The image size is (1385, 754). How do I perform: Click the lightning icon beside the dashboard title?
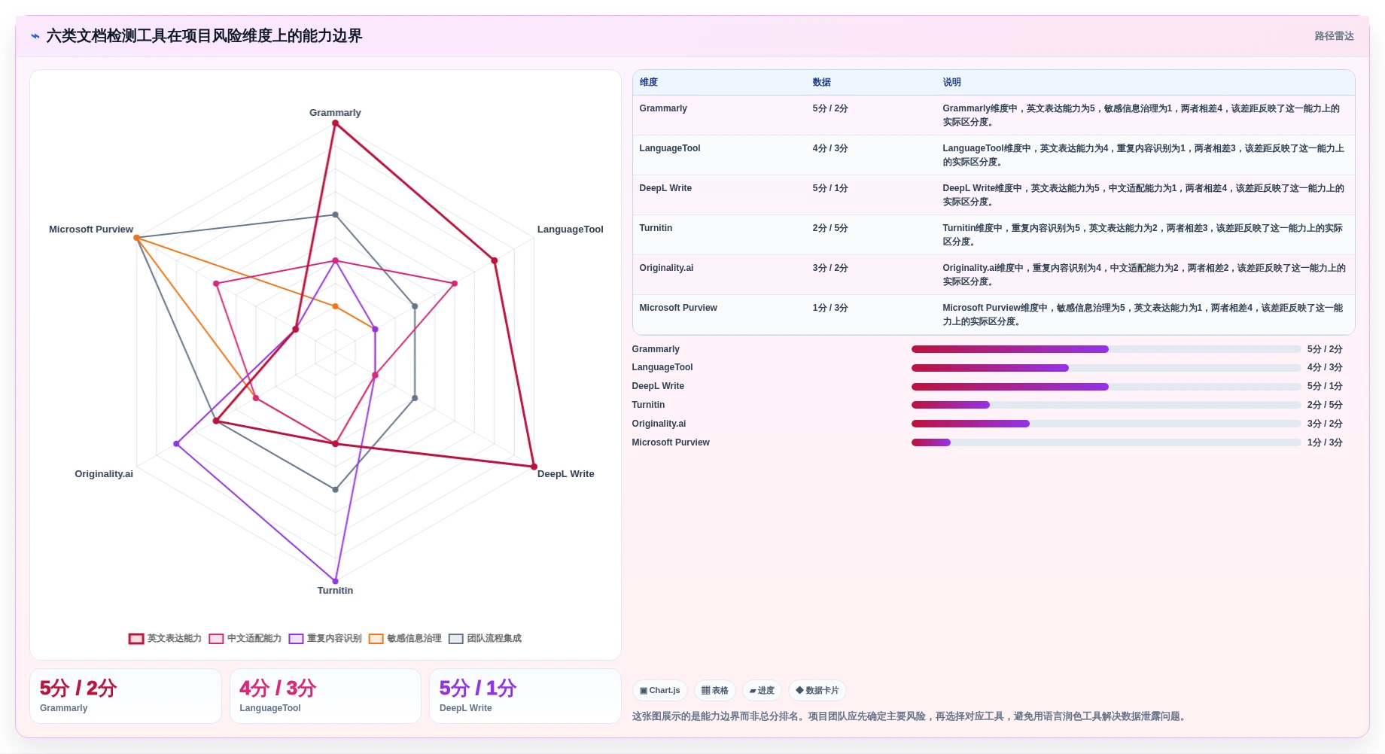coord(35,36)
